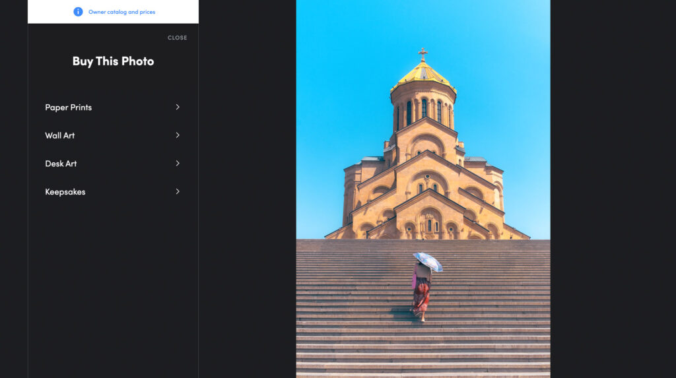
Task: Click the blue sky left of the dome
Action: click(343, 99)
